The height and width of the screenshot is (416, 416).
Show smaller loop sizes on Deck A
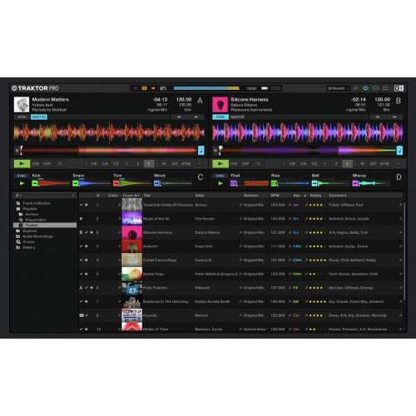[86, 164]
